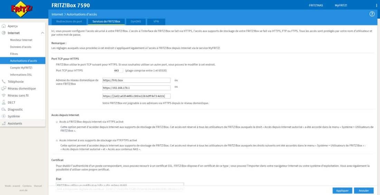The image size is (380, 195).
Task: Open the Téléphonie section
Action: [x=16, y=82]
